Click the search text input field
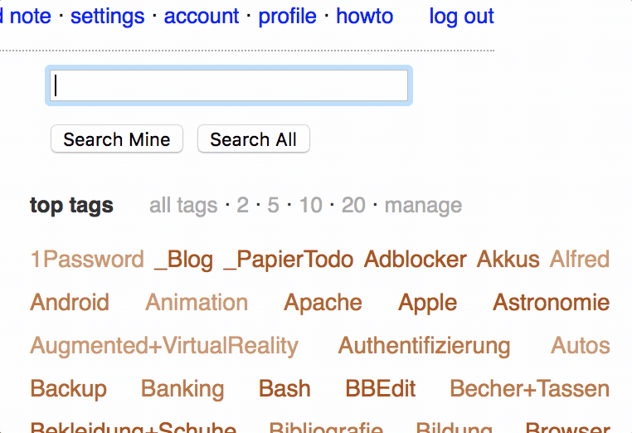 pos(228,86)
